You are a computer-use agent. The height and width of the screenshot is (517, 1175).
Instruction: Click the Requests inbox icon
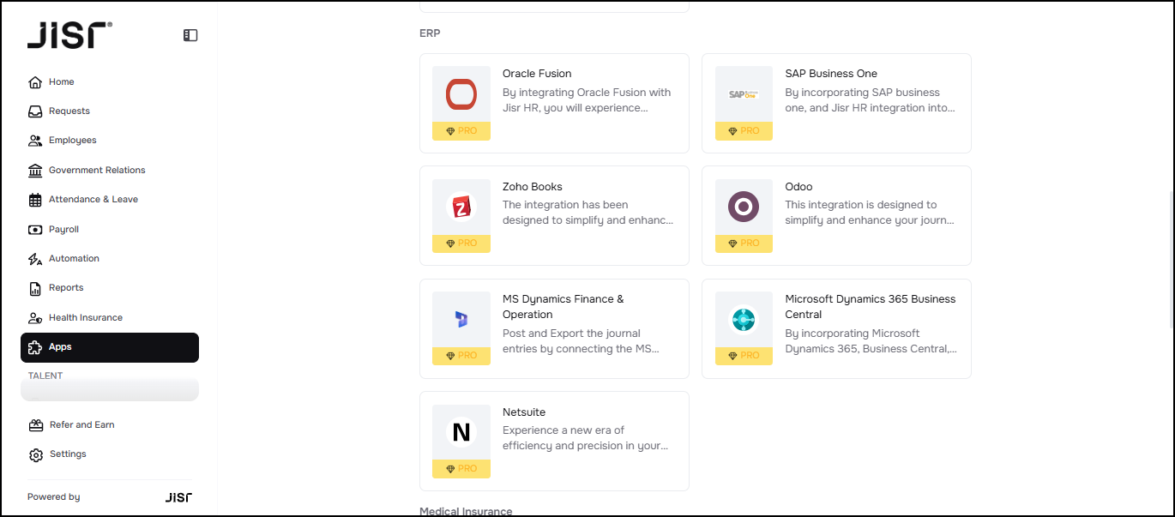[35, 111]
